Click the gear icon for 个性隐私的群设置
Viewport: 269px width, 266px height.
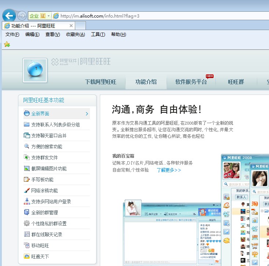(x=26, y=223)
